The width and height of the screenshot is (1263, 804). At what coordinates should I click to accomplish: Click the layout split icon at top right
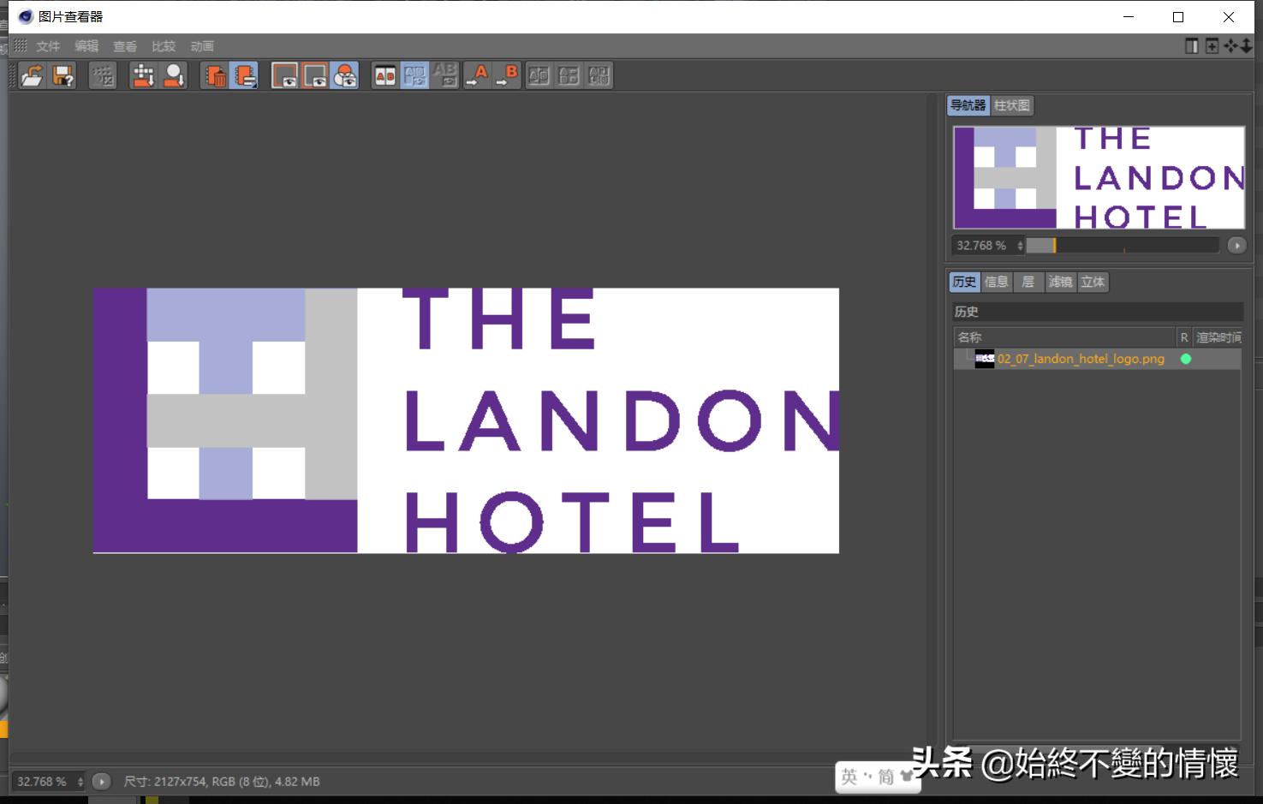pyautogui.click(x=1191, y=46)
